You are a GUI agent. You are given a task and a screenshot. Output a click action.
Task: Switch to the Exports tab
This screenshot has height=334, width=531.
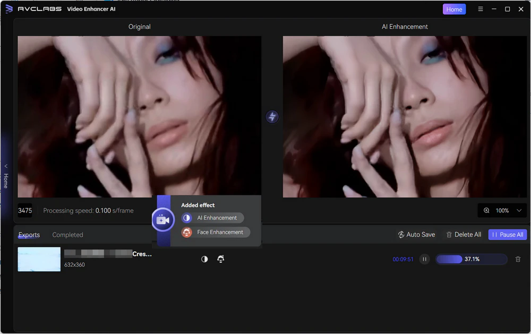[x=29, y=235]
